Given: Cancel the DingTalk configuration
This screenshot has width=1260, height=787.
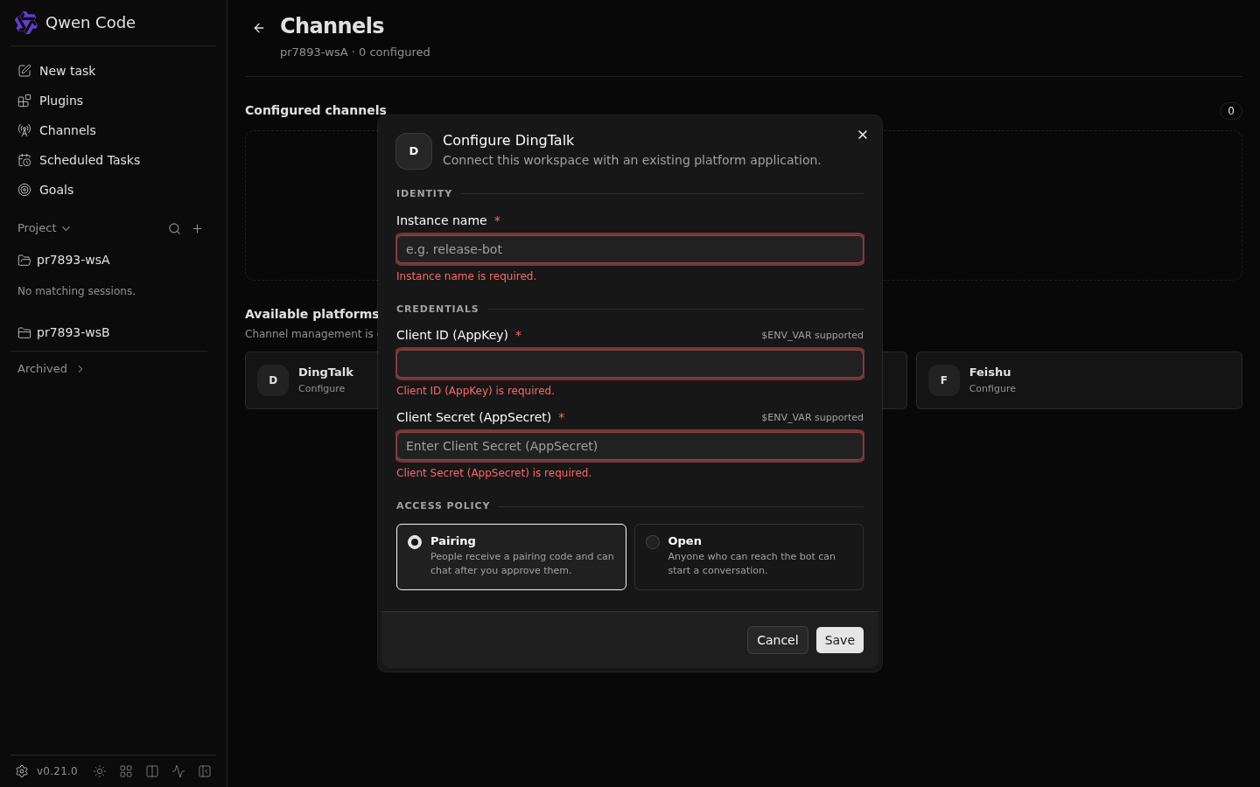Looking at the screenshot, I should point(778,640).
